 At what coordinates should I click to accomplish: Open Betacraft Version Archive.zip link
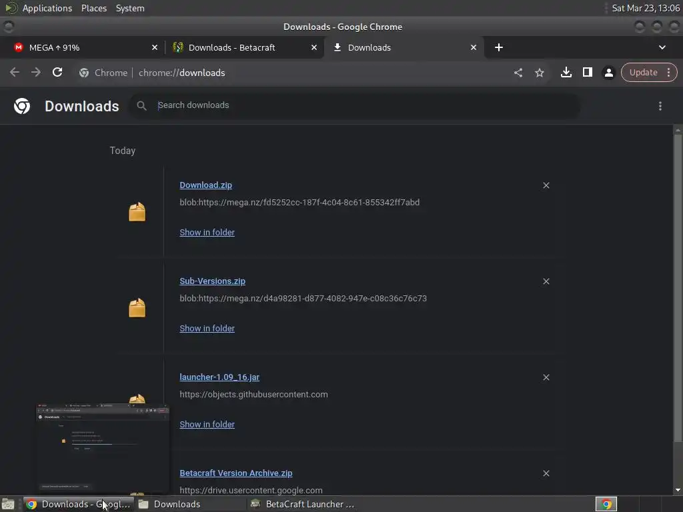click(x=235, y=473)
